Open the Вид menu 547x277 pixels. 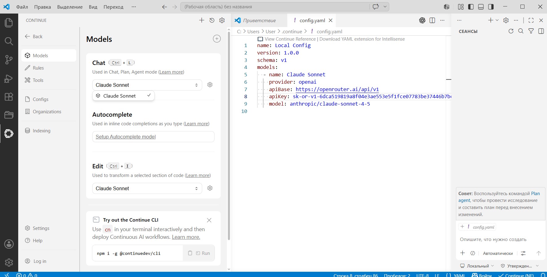coord(93,7)
